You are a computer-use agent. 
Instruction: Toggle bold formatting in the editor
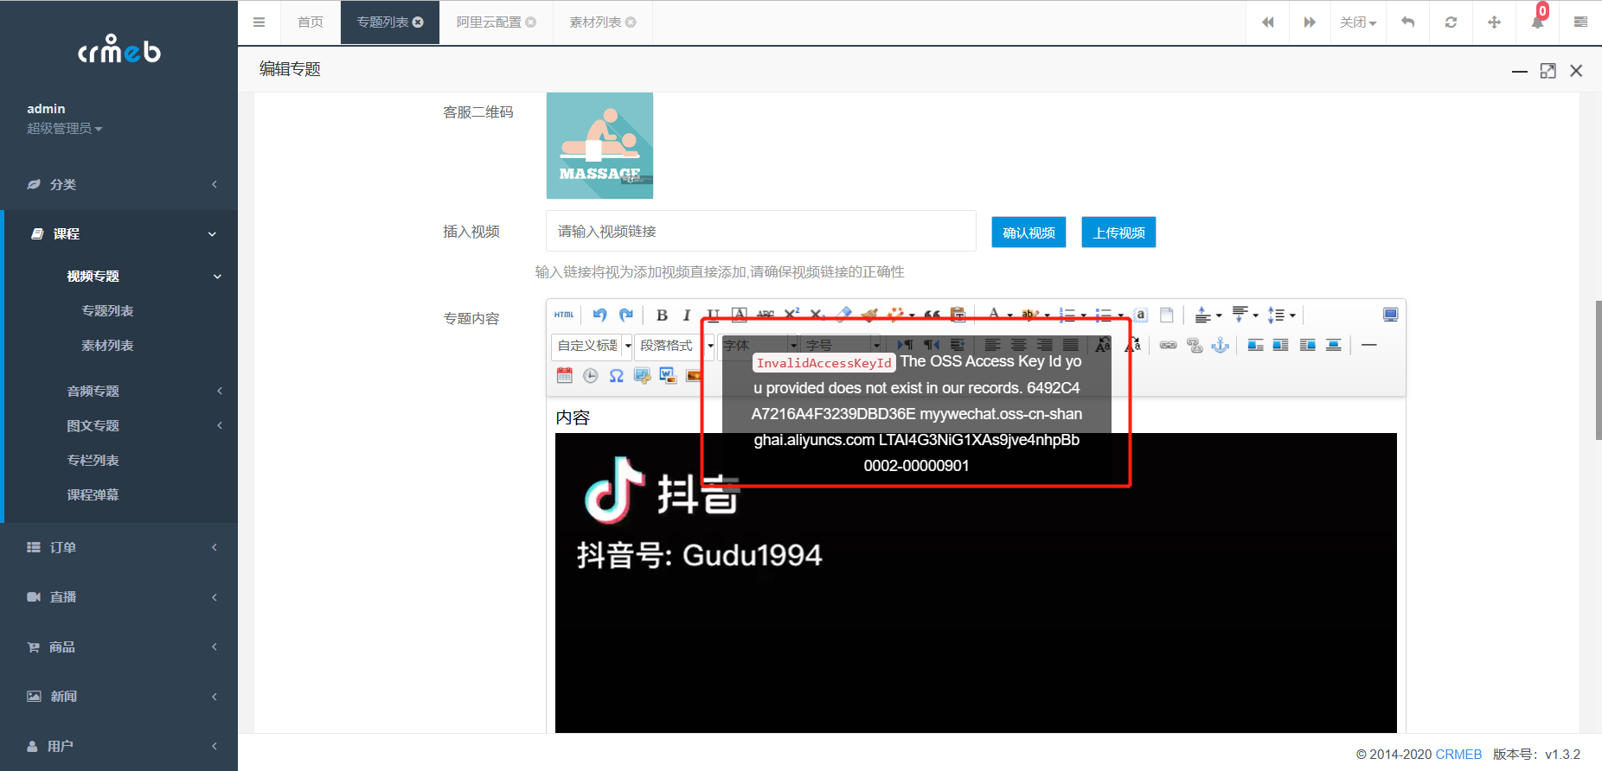(x=662, y=315)
